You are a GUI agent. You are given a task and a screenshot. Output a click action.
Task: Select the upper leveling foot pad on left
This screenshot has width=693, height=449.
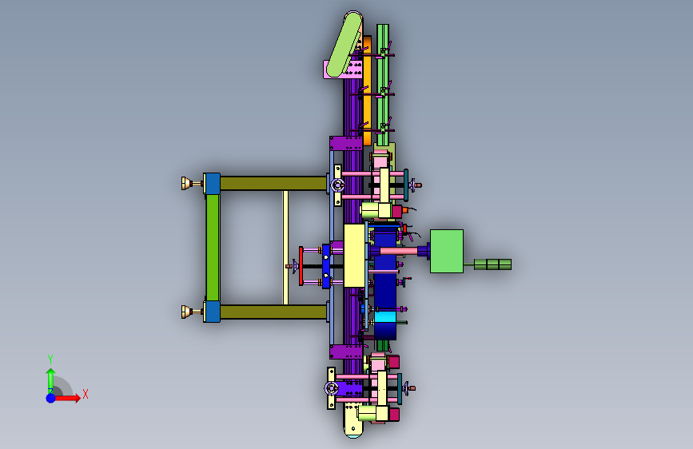[186, 184]
